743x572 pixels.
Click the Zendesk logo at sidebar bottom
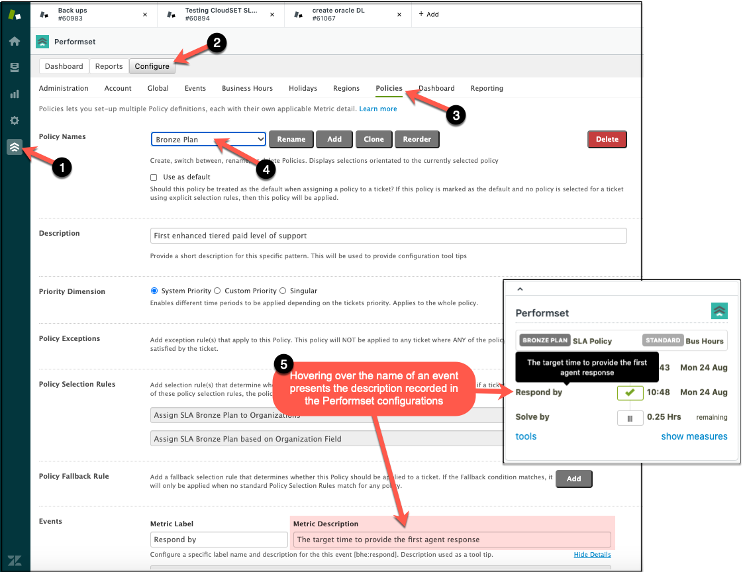[15, 561]
